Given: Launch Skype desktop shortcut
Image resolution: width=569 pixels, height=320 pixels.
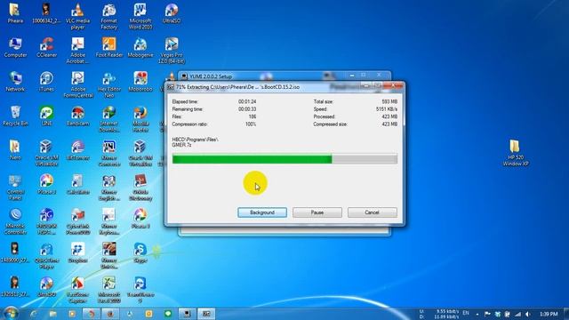Looking at the screenshot, I should pyautogui.click(x=140, y=252).
